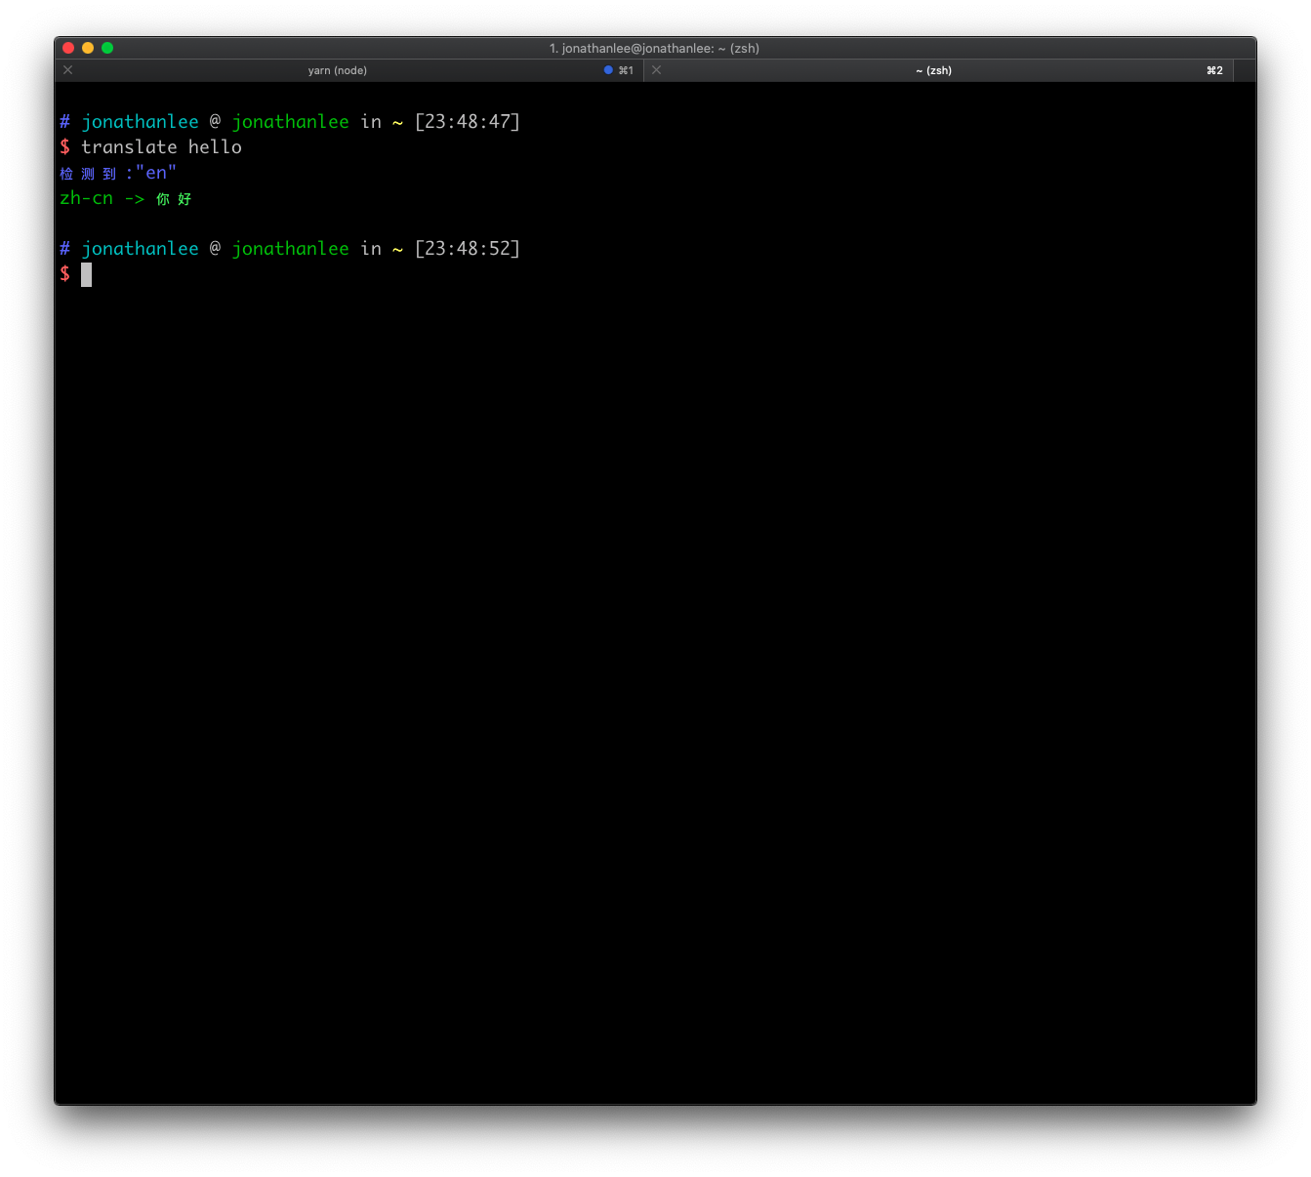This screenshot has height=1177, width=1311.
Task: Click the command text "translate hello"
Action: click(x=161, y=147)
